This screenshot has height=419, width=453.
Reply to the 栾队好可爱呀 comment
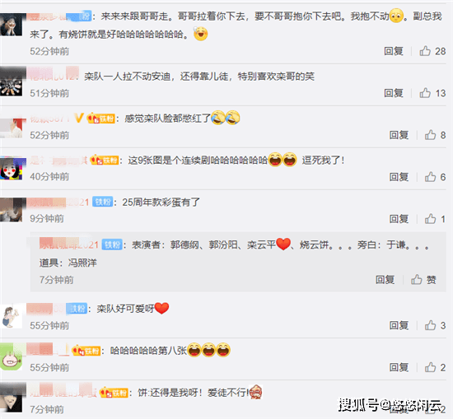tap(399, 325)
